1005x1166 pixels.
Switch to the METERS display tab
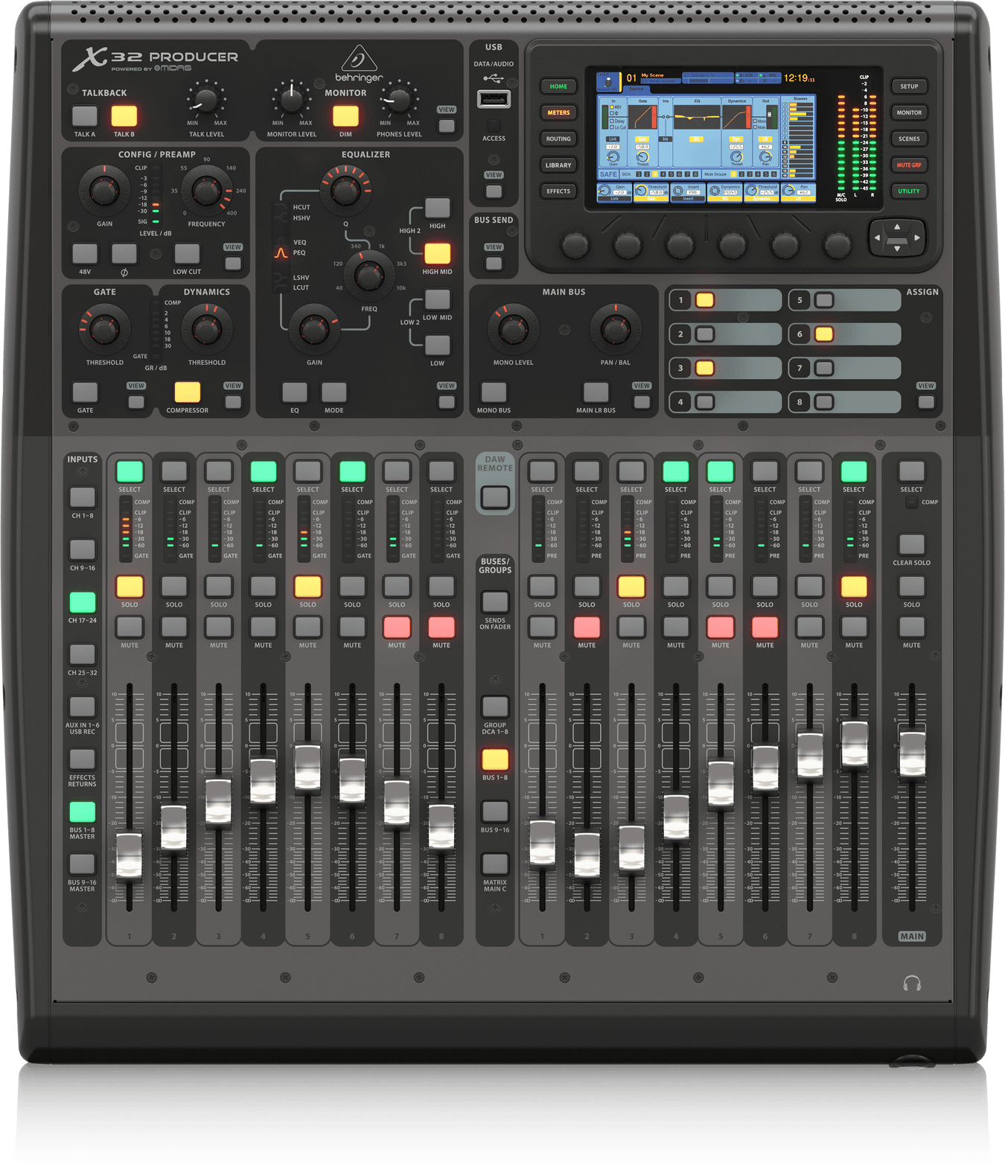click(x=558, y=112)
